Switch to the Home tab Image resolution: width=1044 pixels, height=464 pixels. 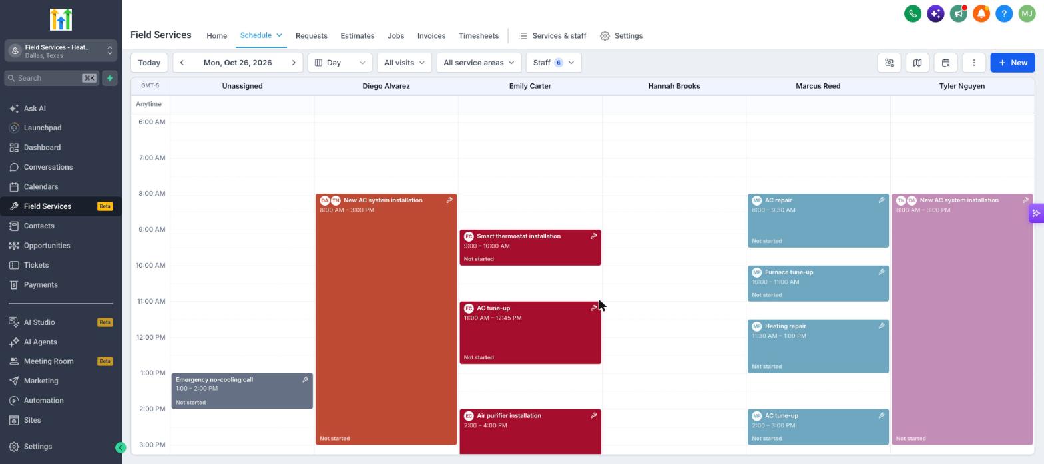click(x=216, y=36)
